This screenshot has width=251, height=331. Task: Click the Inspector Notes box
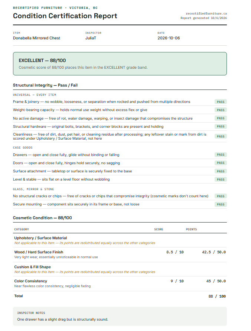tap(120, 316)
